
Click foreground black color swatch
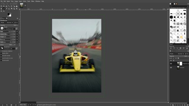[9, 14]
